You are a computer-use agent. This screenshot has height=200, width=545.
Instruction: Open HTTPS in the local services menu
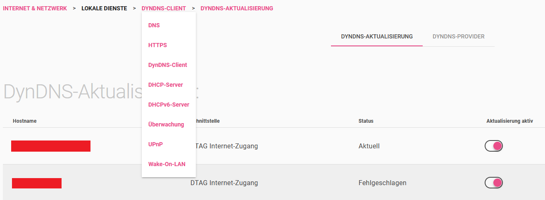(x=157, y=45)
